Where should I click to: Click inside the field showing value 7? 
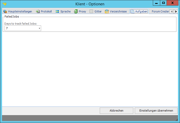point(21,28)
